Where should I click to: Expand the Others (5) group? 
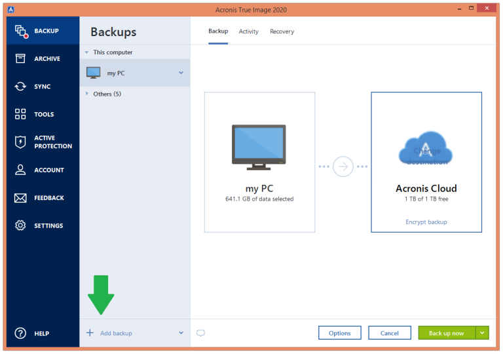86,94
